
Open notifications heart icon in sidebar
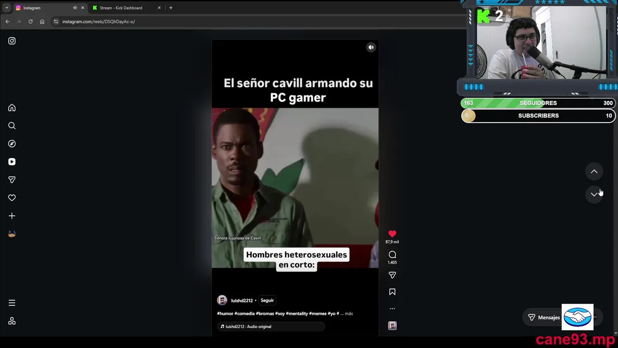(12, 198)
